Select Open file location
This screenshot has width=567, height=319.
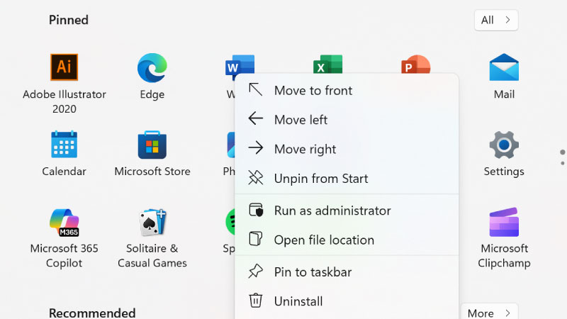tap(323, 240)
